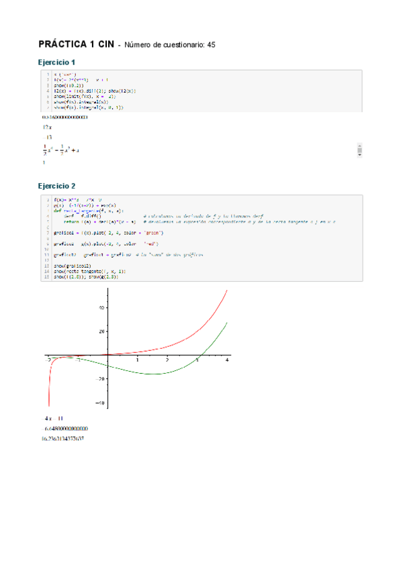The height and width of the screenshot is (569, 403).
Task: Click the Ejercicio 2 heading
Action: (x=59, y=185)
